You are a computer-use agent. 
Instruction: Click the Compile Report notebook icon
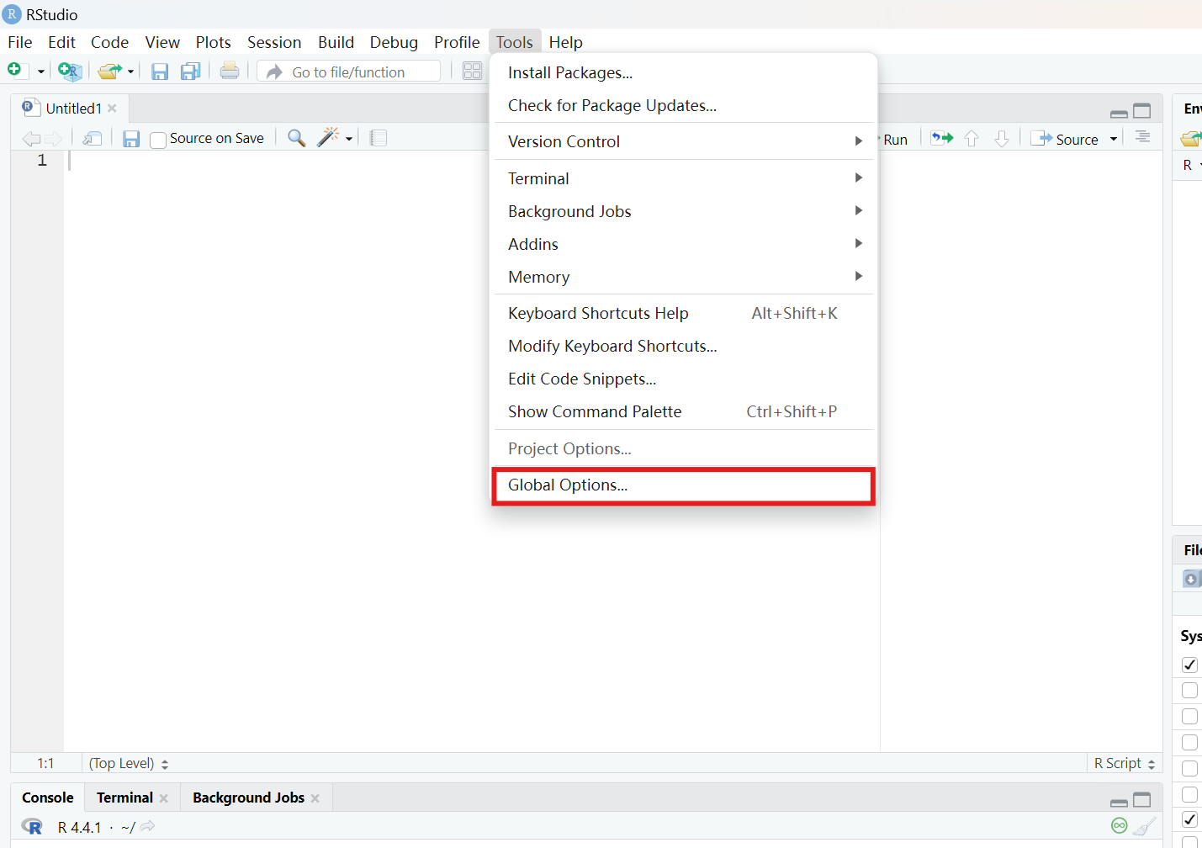click(x=379, y=138)
